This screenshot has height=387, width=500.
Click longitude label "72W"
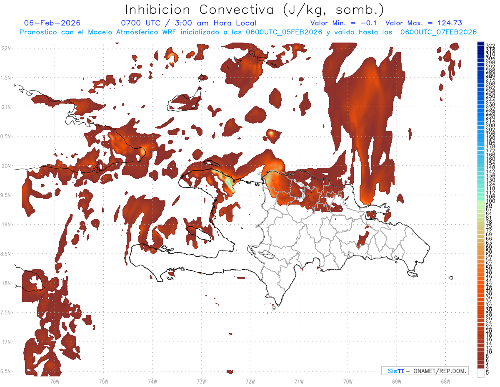[250, 381]
